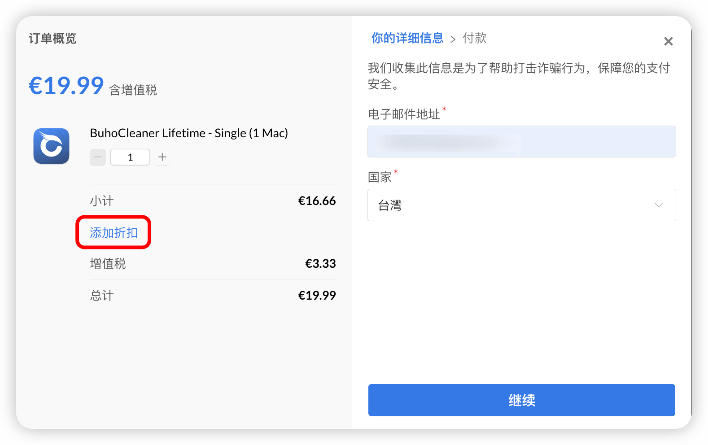708x445 pixels.
Task: Click the large €19.99 price heading
Action: click(66, 86)
